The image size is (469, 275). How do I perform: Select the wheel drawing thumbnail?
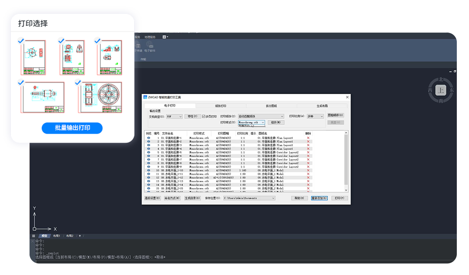pyautogui.click(x=100, y=98)
